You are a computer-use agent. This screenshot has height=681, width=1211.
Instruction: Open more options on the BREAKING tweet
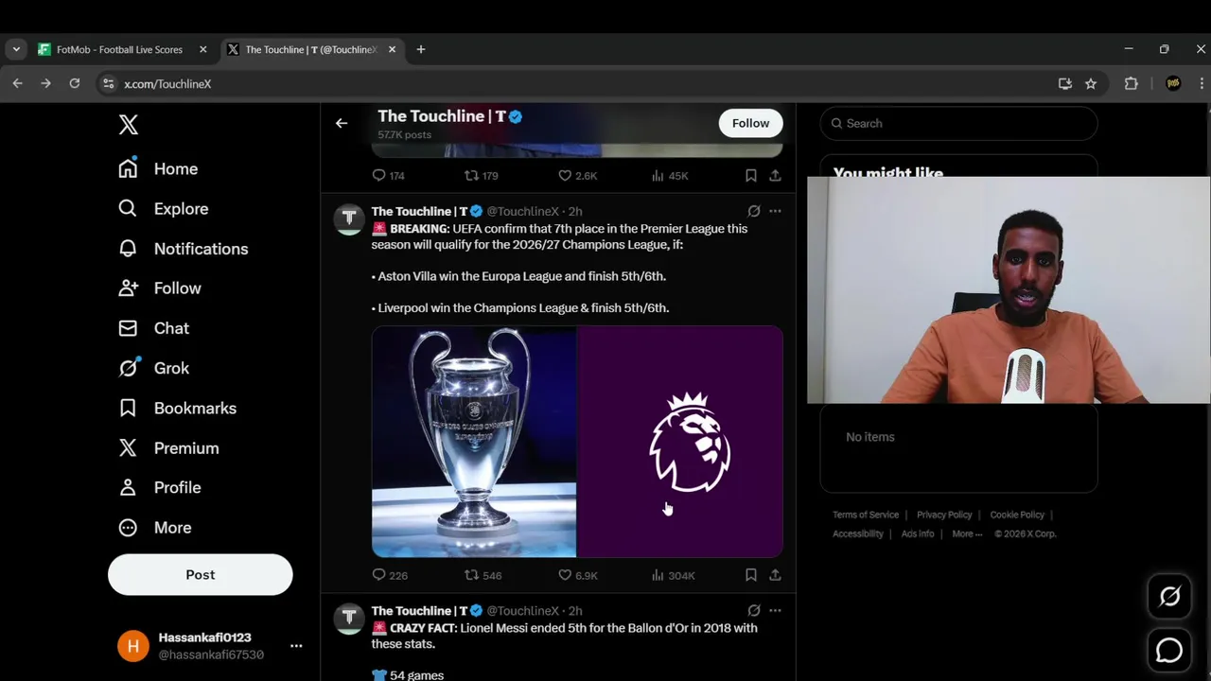pyautogui.click(x=775, y=211)
